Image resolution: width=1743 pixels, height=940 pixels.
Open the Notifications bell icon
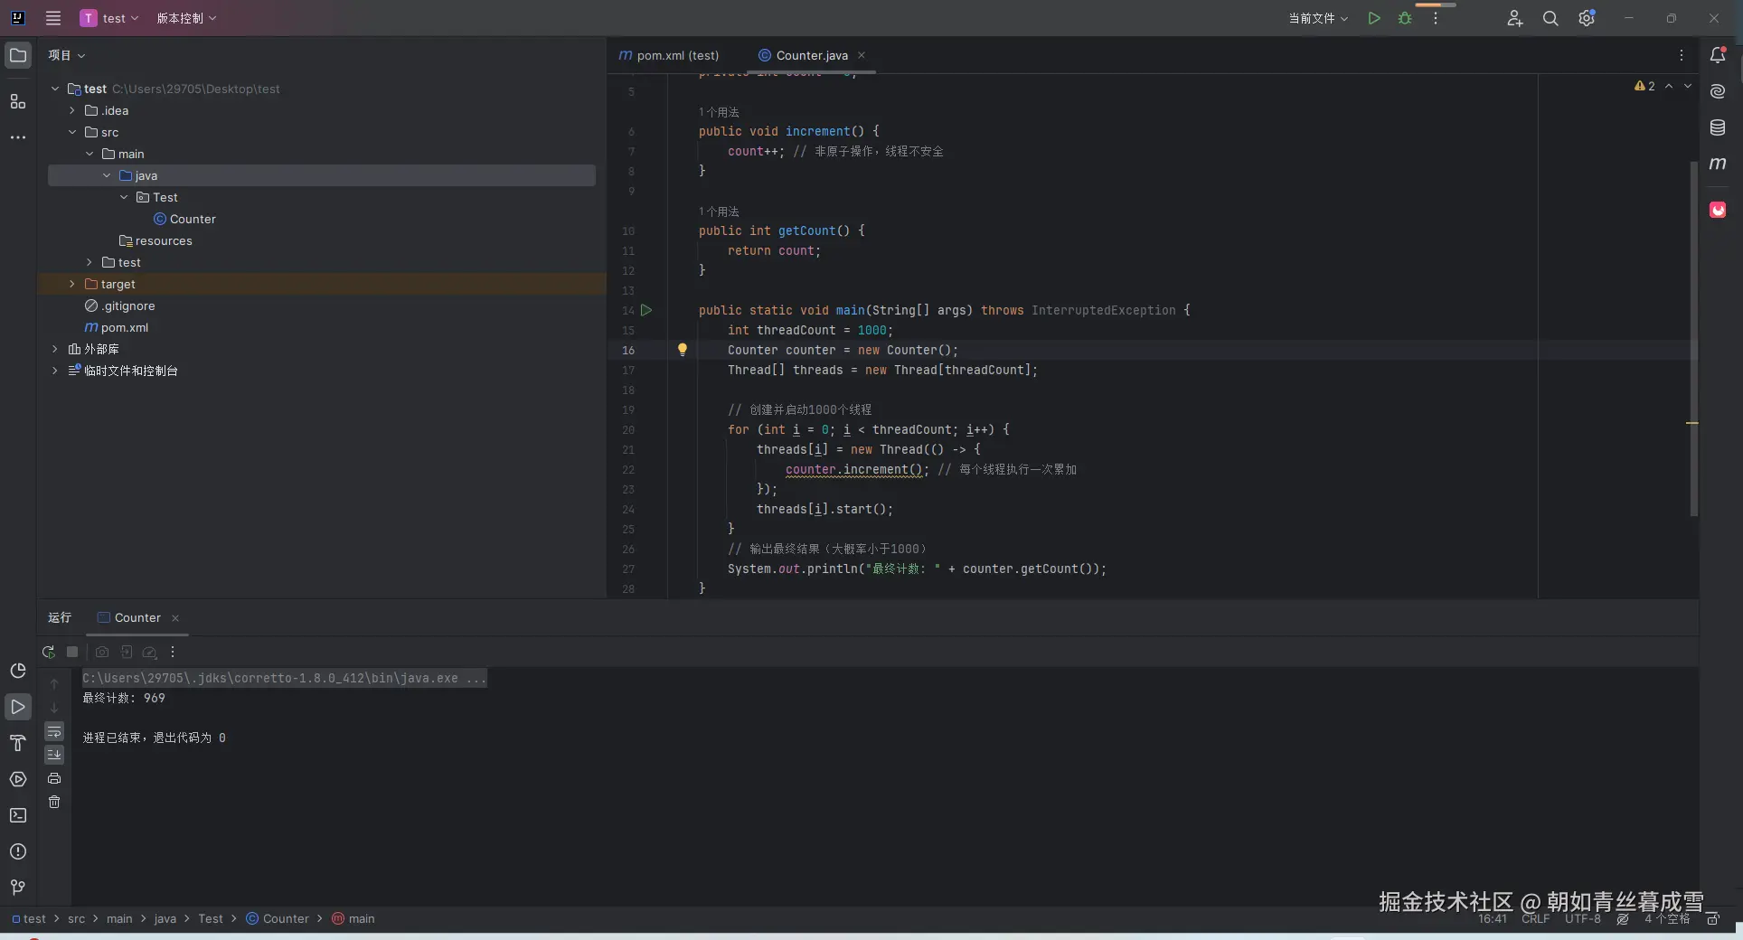1718,55
